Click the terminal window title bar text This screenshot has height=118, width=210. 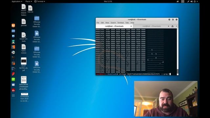pyautogui.click(x=137, y=20)
